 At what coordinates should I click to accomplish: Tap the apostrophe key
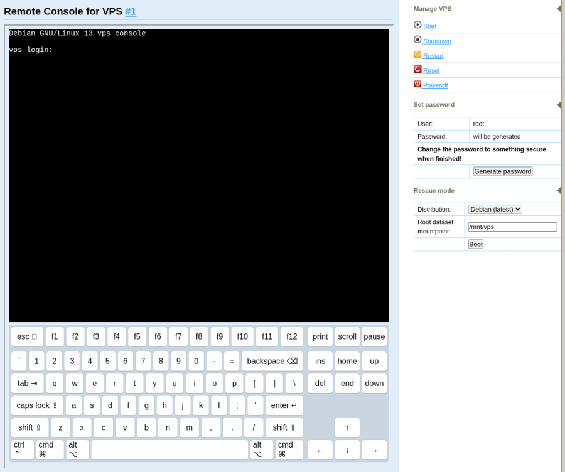tap(255, 405)
